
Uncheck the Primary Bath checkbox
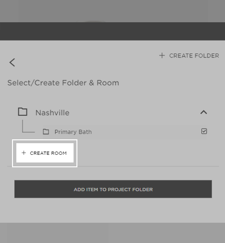coord(204,131)
